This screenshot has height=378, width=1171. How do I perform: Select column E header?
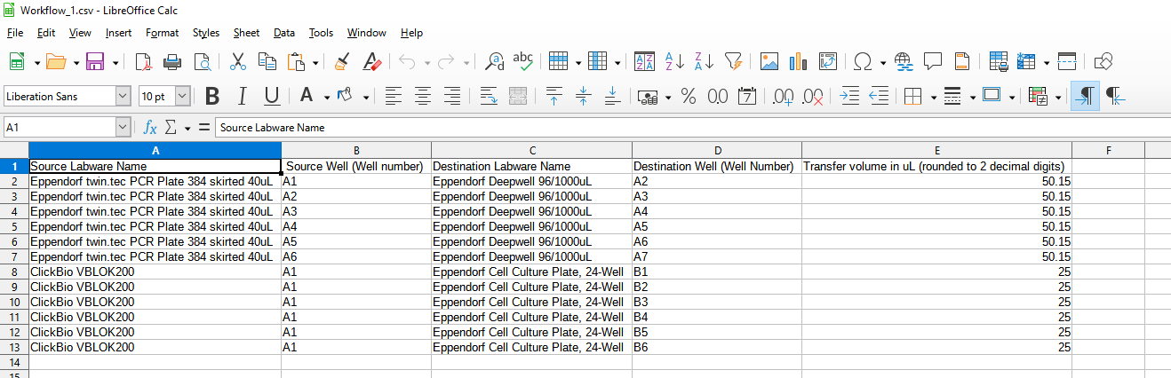pos(936,151)
